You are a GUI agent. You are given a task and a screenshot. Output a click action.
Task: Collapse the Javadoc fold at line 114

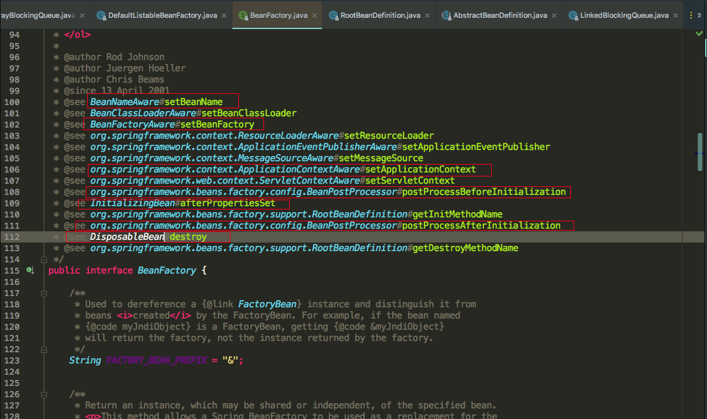click(44, 260)
